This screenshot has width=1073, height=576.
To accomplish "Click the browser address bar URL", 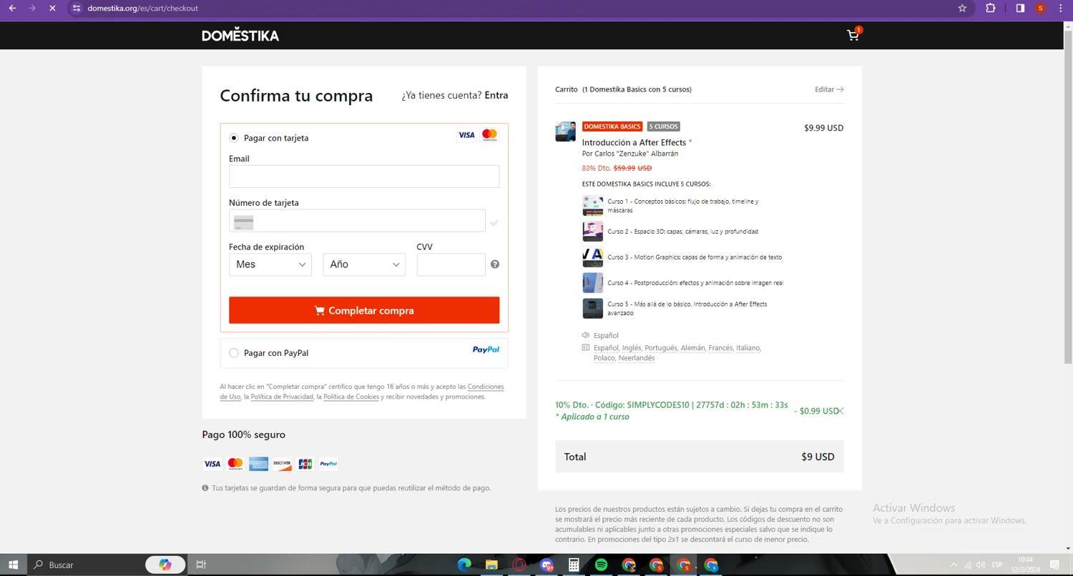I will pos(143,8).
